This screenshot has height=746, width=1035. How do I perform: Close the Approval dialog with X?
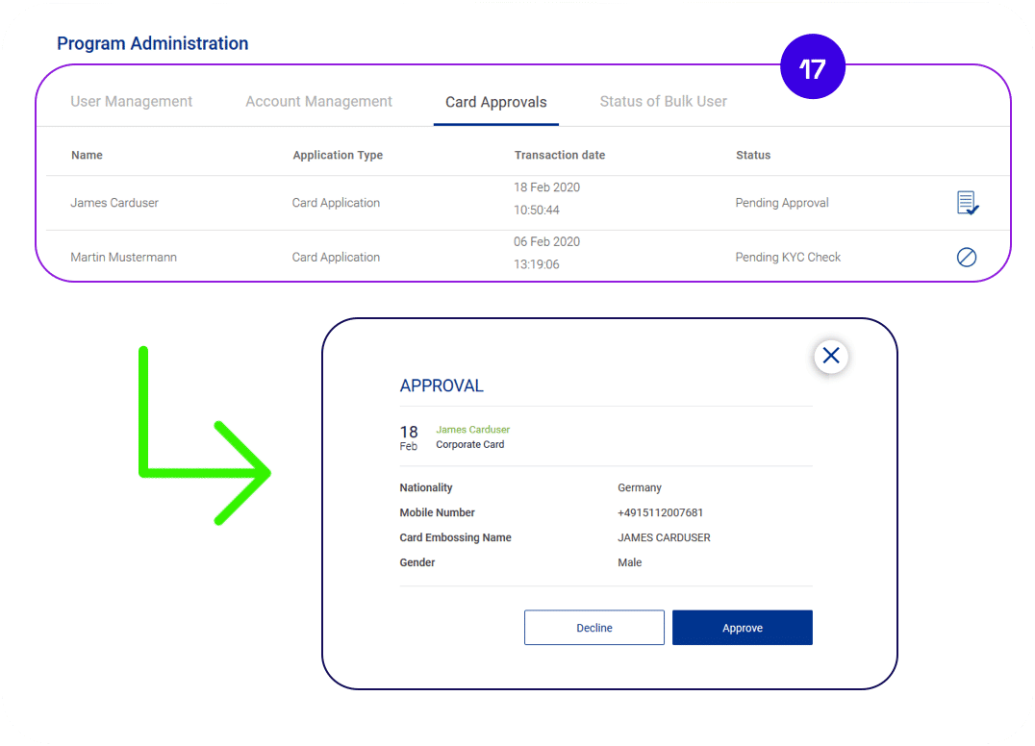coord(831,356)
